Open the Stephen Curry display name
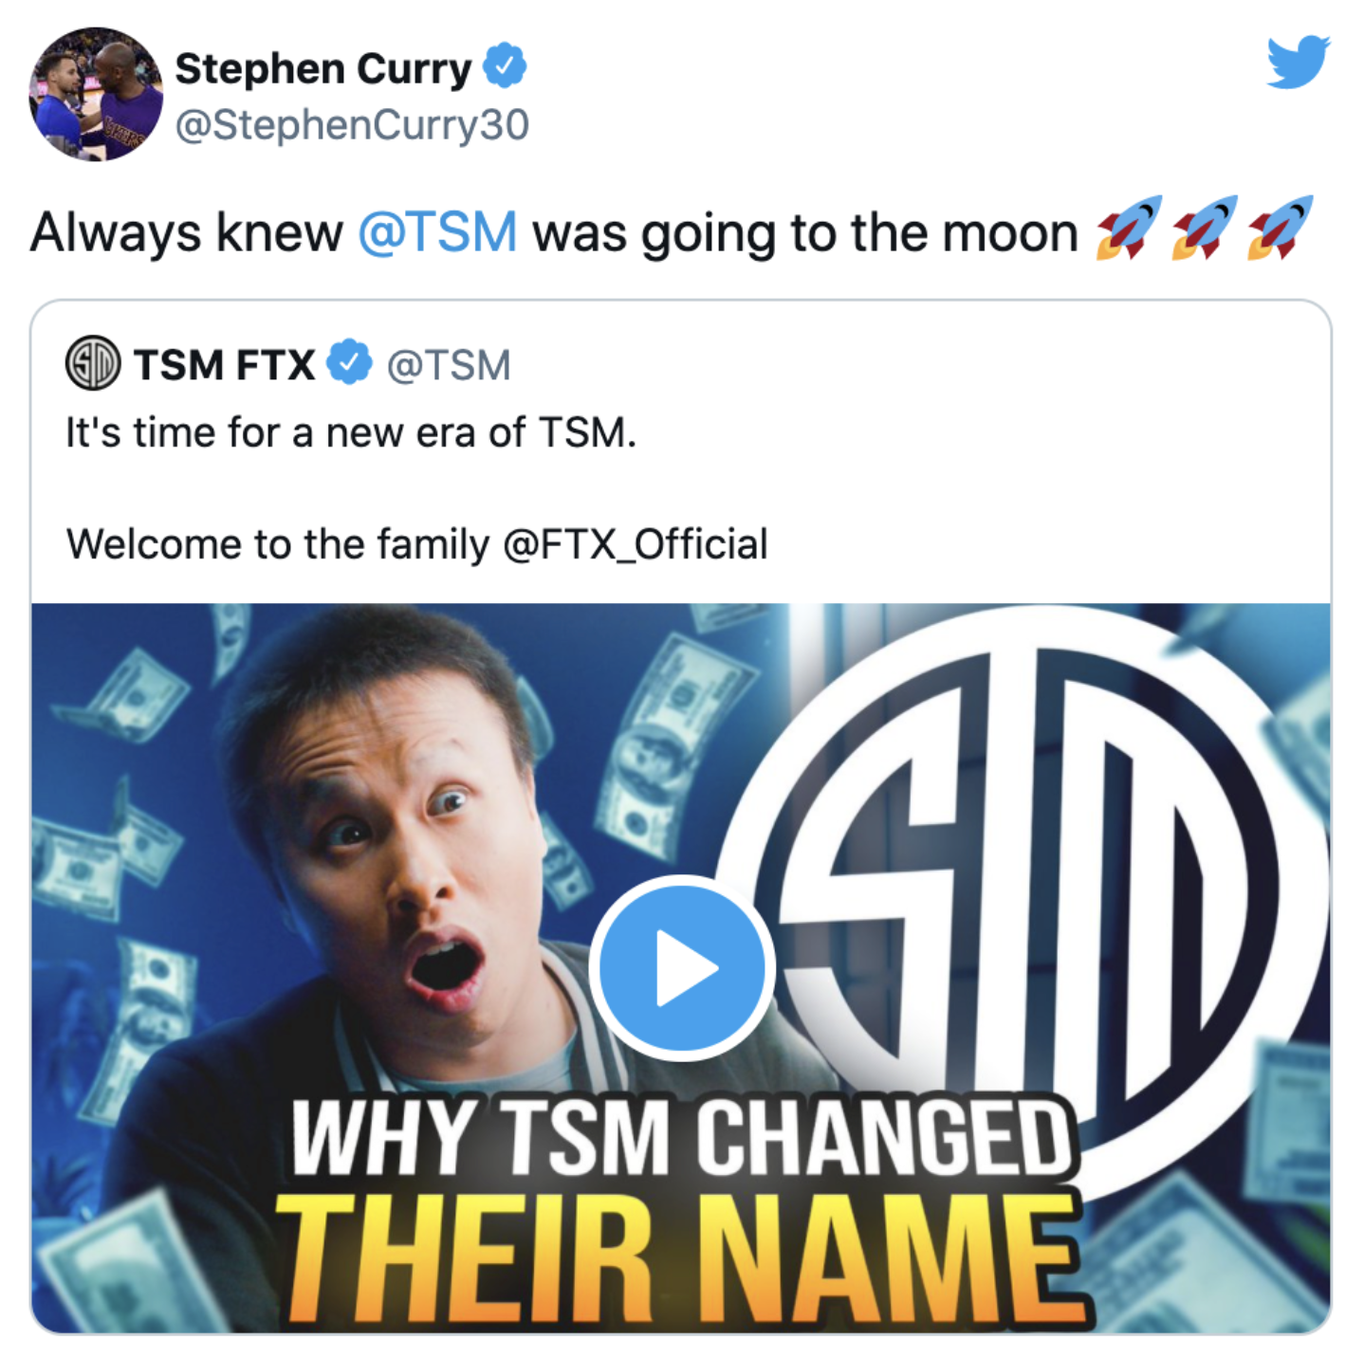This screenshot has height=1358, width=1364. pyautogui.click(x=323, y=68)
